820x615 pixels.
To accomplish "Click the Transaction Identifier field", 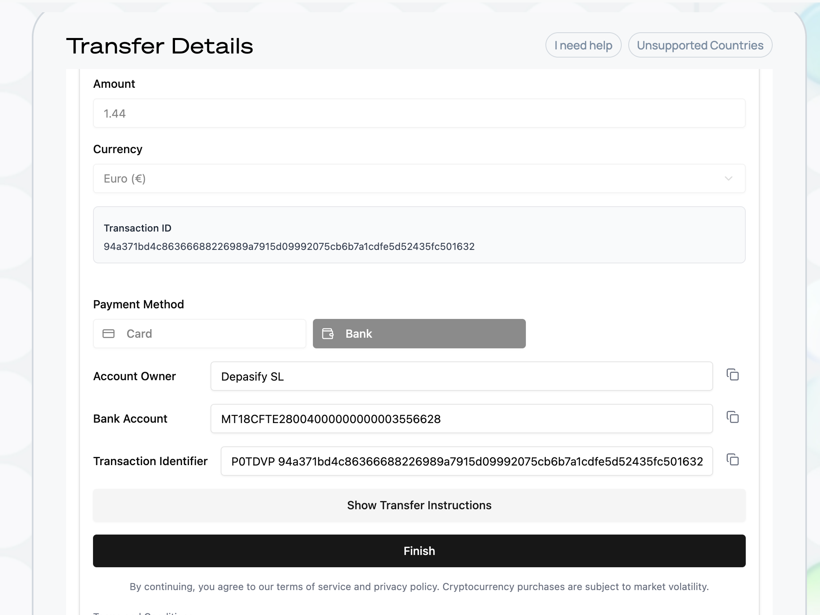I will coord(467,461).
